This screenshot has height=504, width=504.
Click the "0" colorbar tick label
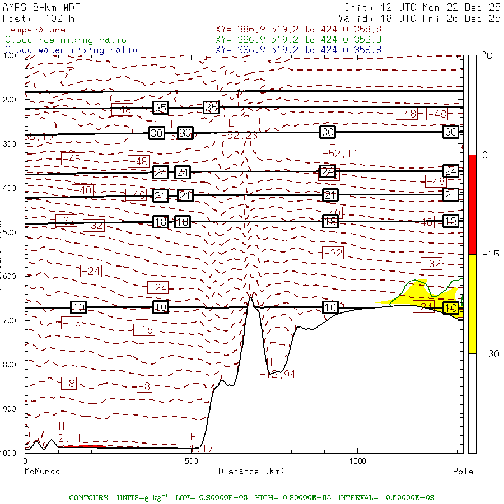click(485, 155)
